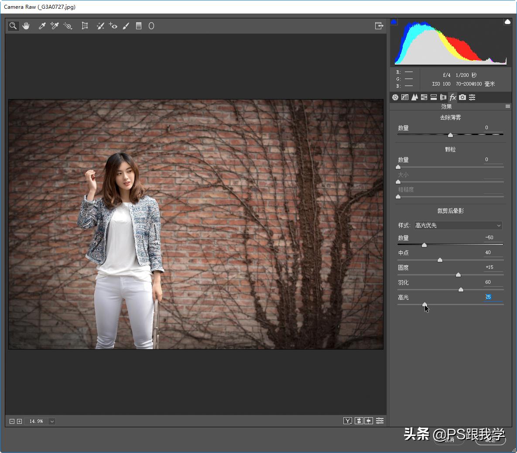Image resolution: width=517 pixels, height=453 pixels.
Task: Open the zoom level dropdown
Action: pos(51,421)
